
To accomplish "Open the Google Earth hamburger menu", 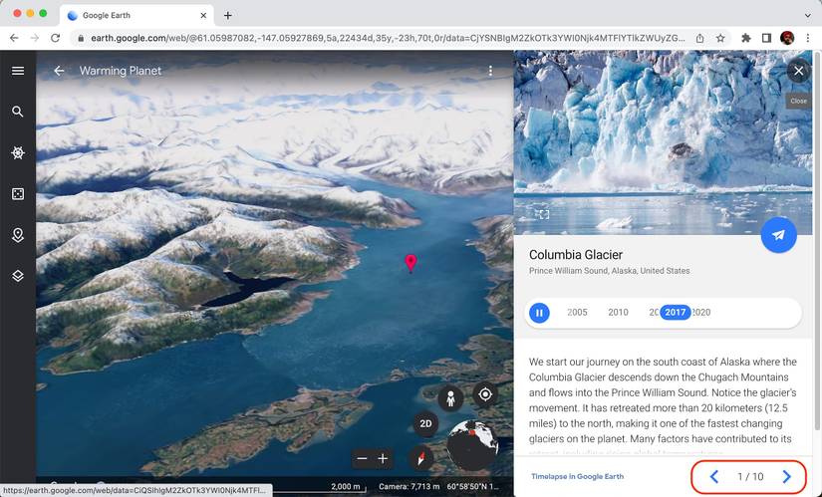I will [18, 71].
